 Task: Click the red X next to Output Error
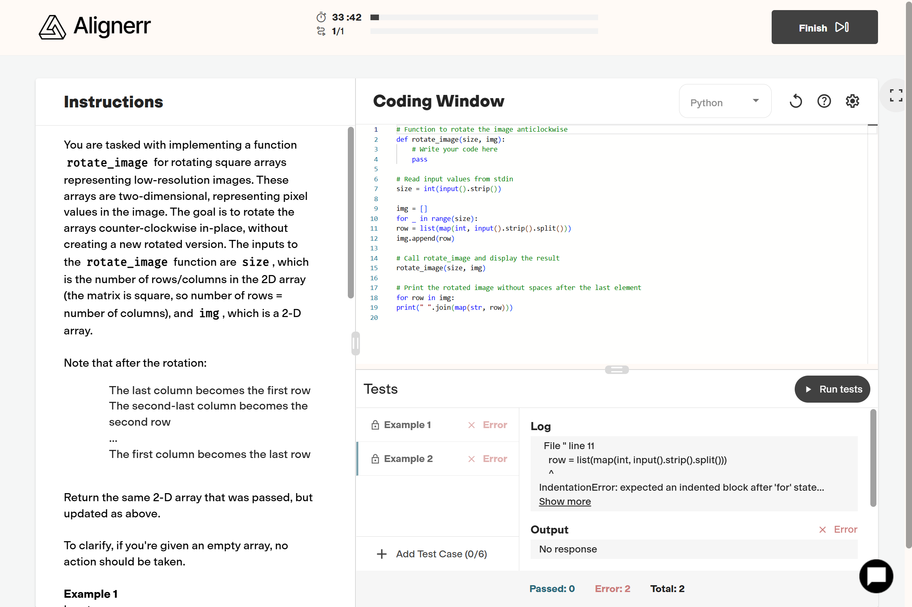822,529
